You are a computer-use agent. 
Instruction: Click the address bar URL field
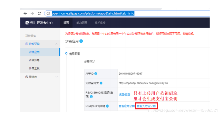[127, 13]
